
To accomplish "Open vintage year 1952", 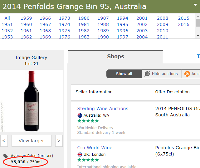I will (x=7, y=31).
